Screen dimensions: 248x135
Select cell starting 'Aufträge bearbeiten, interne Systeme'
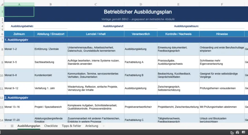96,62
